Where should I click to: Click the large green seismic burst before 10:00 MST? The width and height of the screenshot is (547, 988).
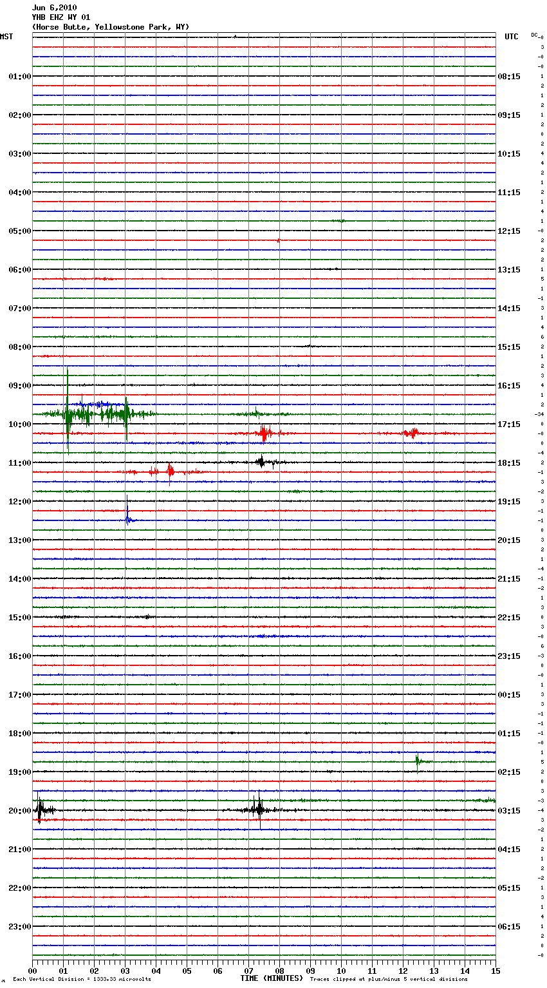click(x=97, y=413)
